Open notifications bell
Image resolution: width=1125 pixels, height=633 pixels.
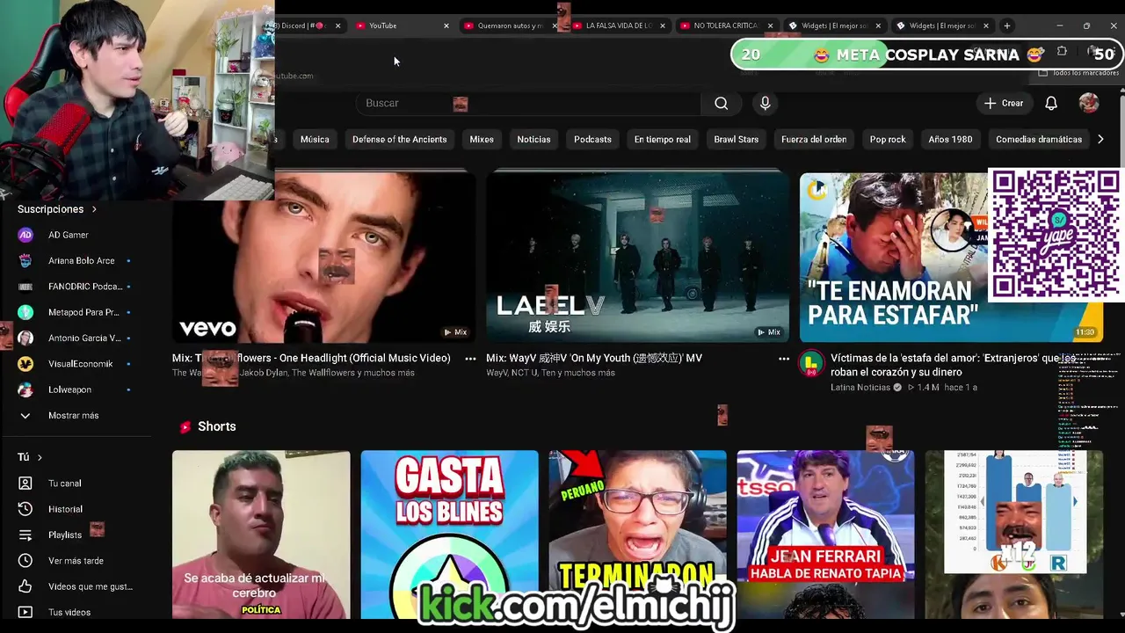[x=1051, y=104]
